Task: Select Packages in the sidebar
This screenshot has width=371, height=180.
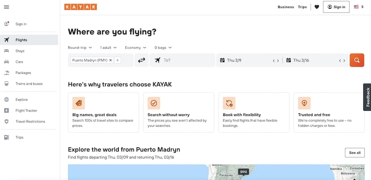Action: (x=29, y=72)
